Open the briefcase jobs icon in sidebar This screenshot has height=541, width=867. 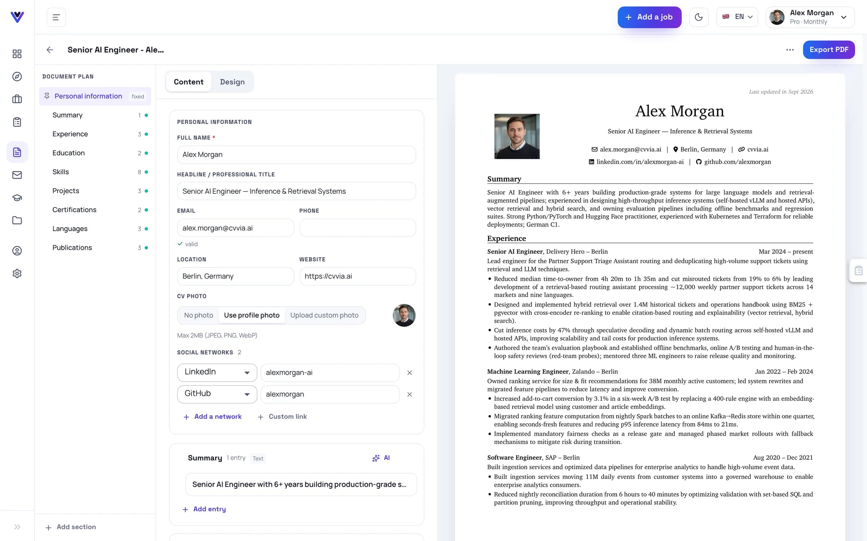pyautogui.click(x=17, y=99)
